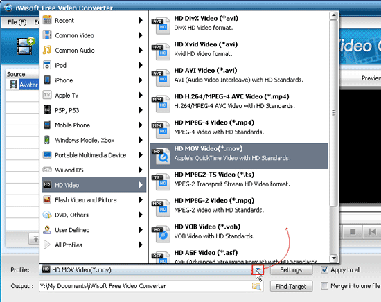Screen dimensions: 381x302
Task: Click the Add Video film icon
Action: pos(26,46)
